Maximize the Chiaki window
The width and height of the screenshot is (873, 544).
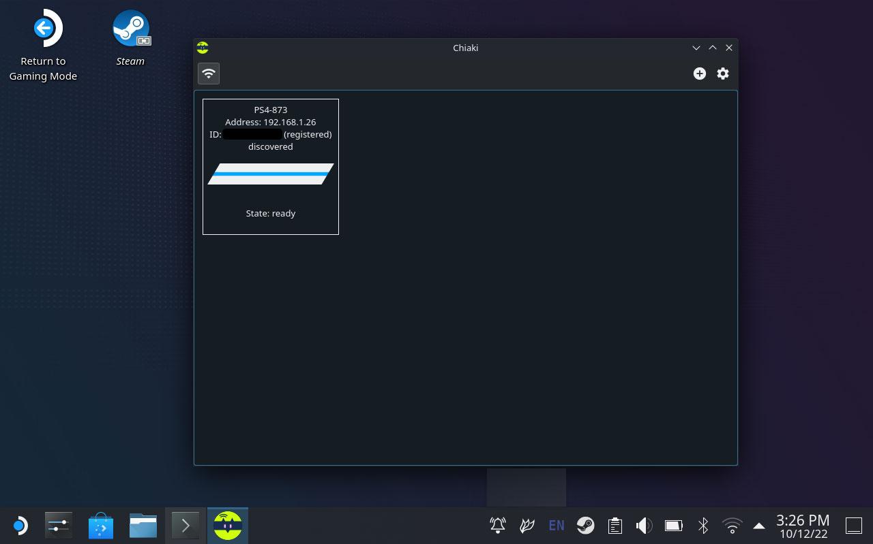click(x=713, y=48)
